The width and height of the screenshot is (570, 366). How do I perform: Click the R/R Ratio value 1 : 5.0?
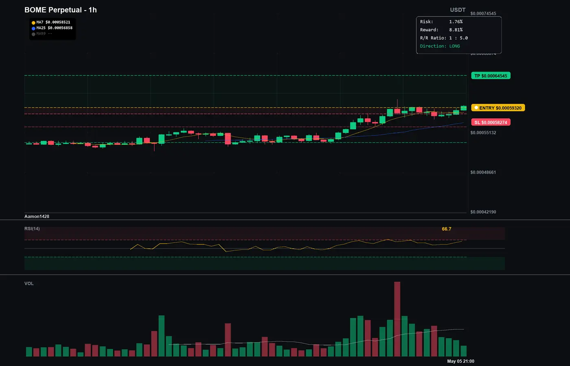pyautogui.click(x=458, y=38)
